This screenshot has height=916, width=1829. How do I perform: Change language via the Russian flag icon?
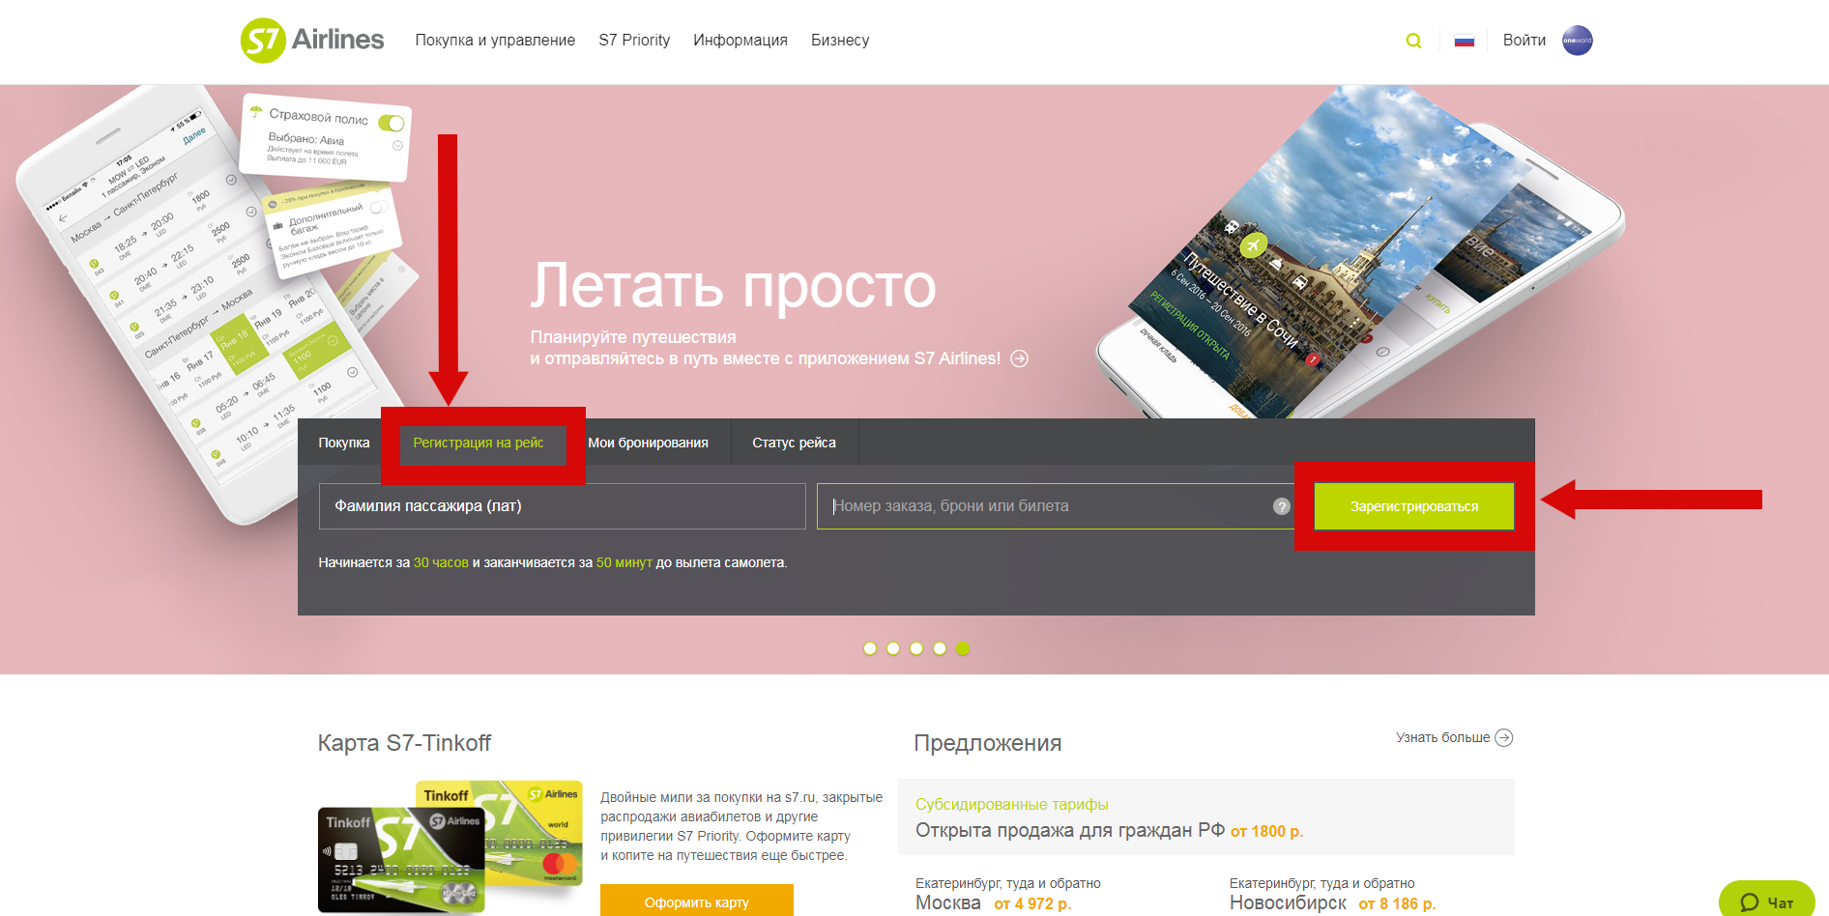pos(1465,41)
